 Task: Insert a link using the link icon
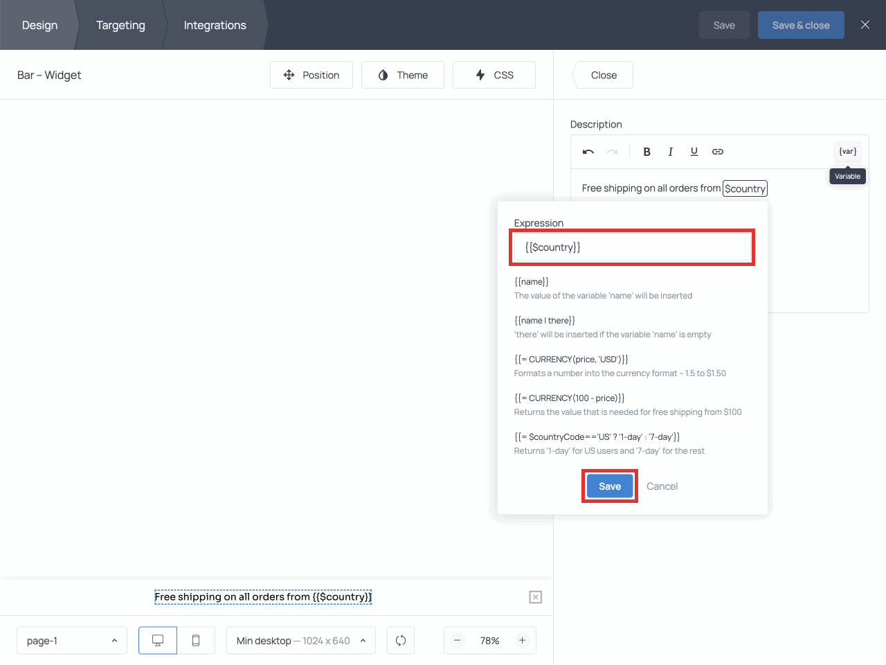[718, 152]
